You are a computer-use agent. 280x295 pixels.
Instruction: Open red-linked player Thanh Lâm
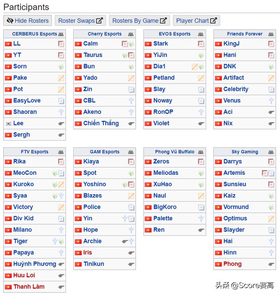pos(29,287)
